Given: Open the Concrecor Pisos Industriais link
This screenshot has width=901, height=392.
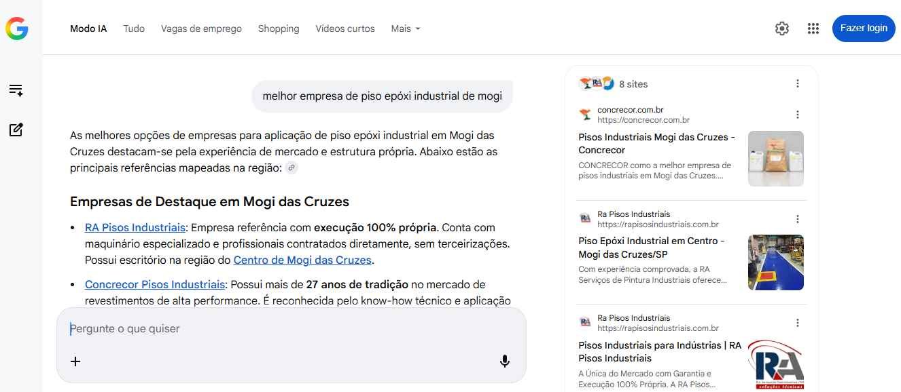Looking at the screenshot, I should (155, 284).
